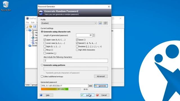Uncheck the Space checkbox
Viewport: 180px width, 101px height.
(x=77, y=40)
